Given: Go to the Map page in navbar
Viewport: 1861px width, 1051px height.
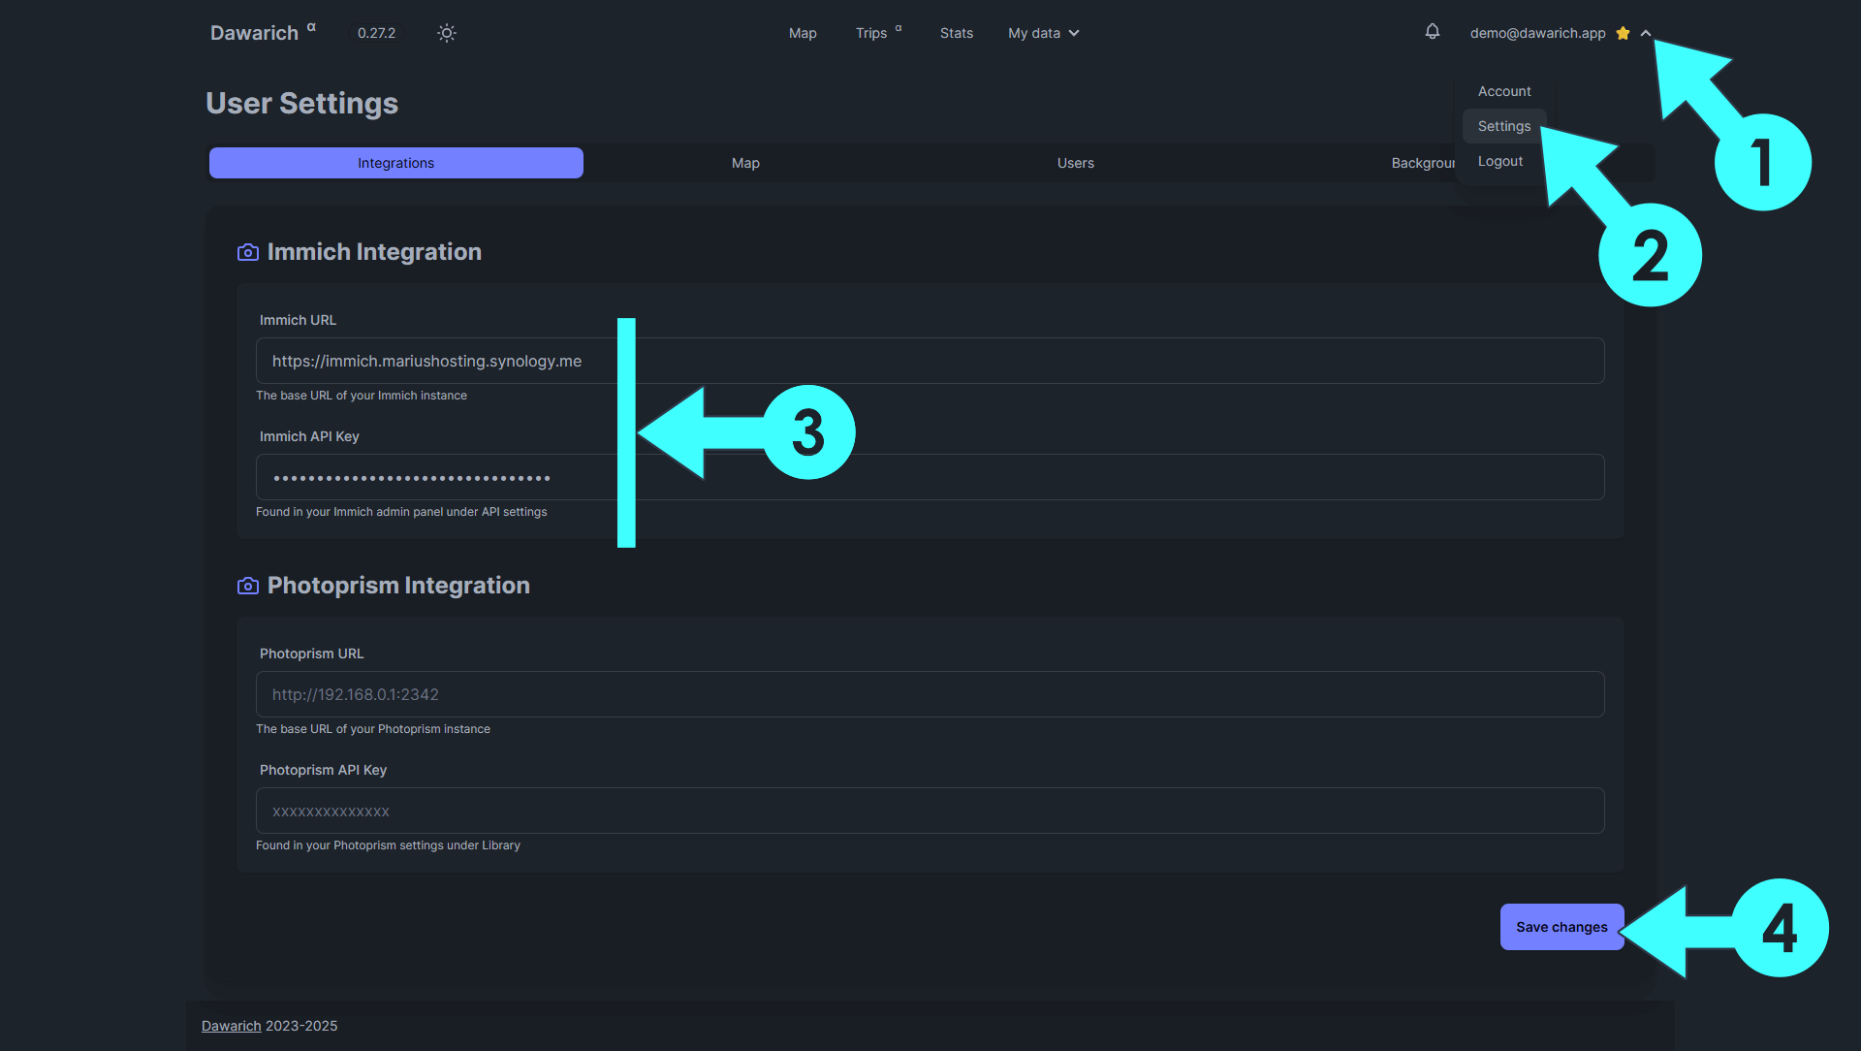Looking at the screenshot, I should [x=803, y=33].
